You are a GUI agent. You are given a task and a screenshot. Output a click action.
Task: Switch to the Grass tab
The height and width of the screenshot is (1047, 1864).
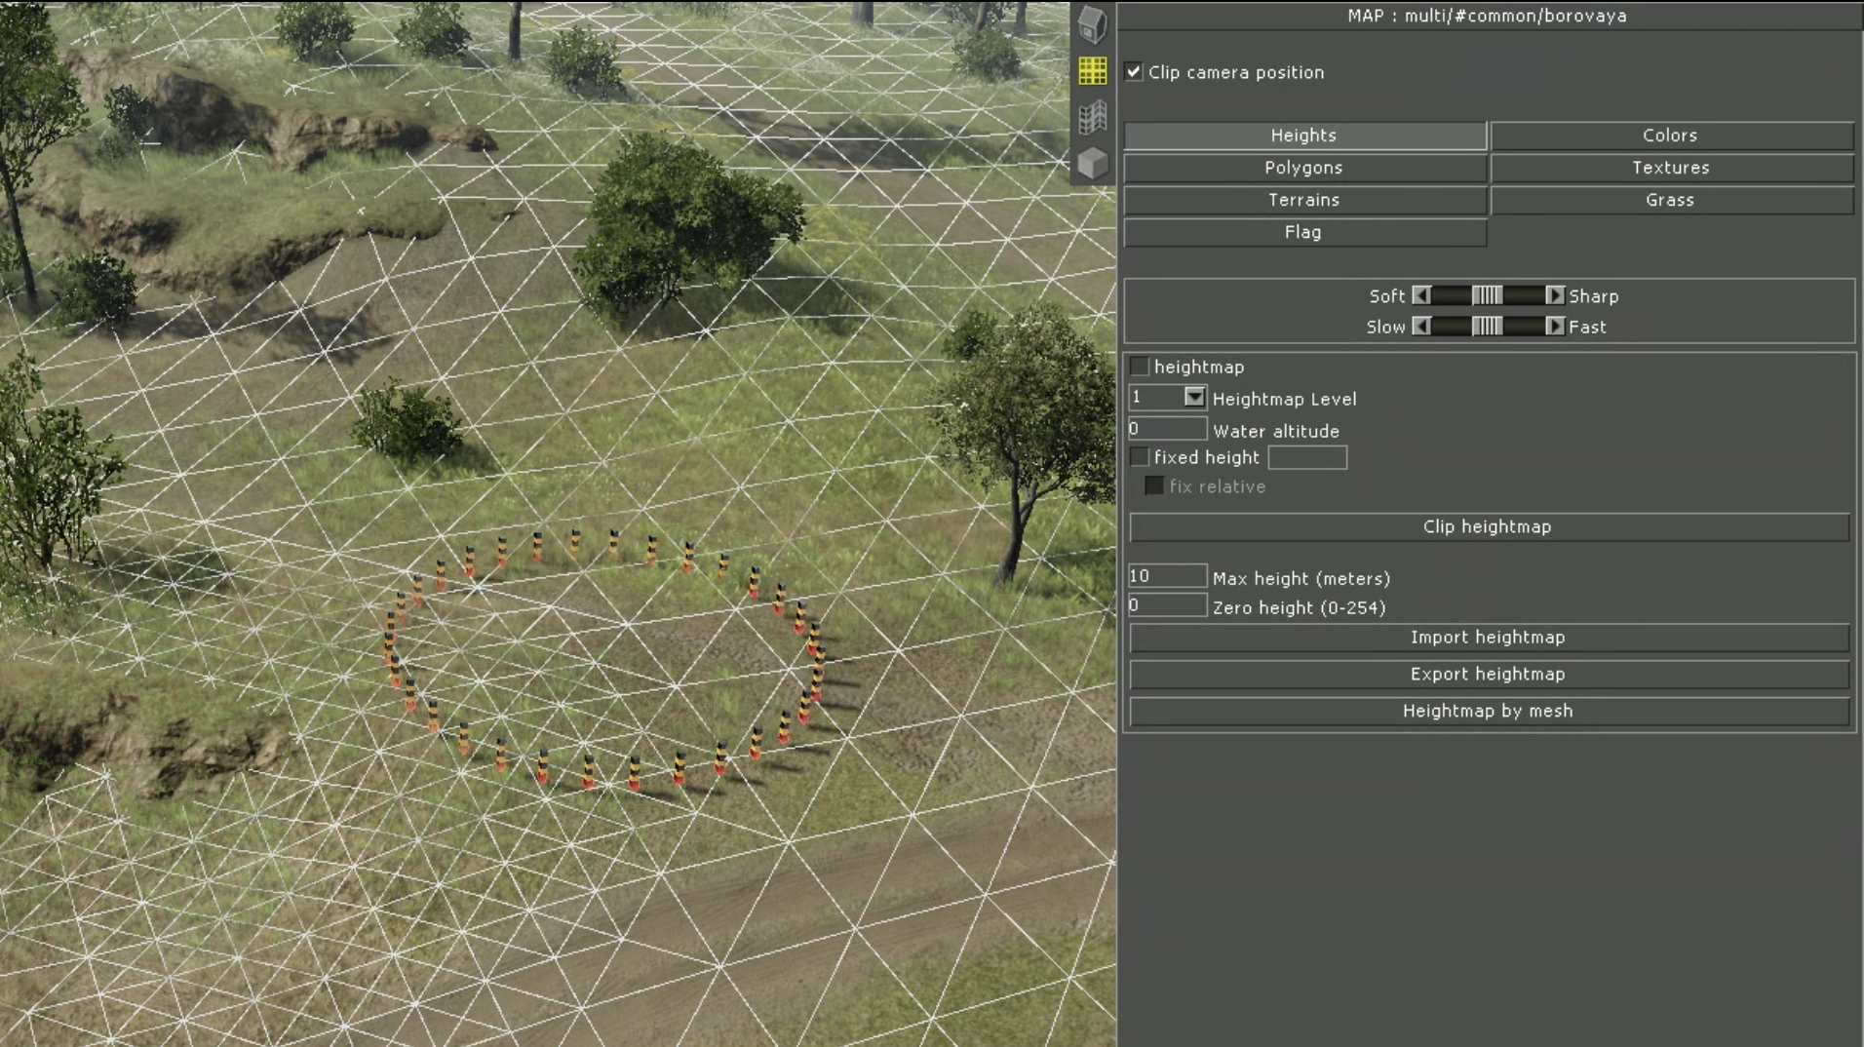point(1671,200)
